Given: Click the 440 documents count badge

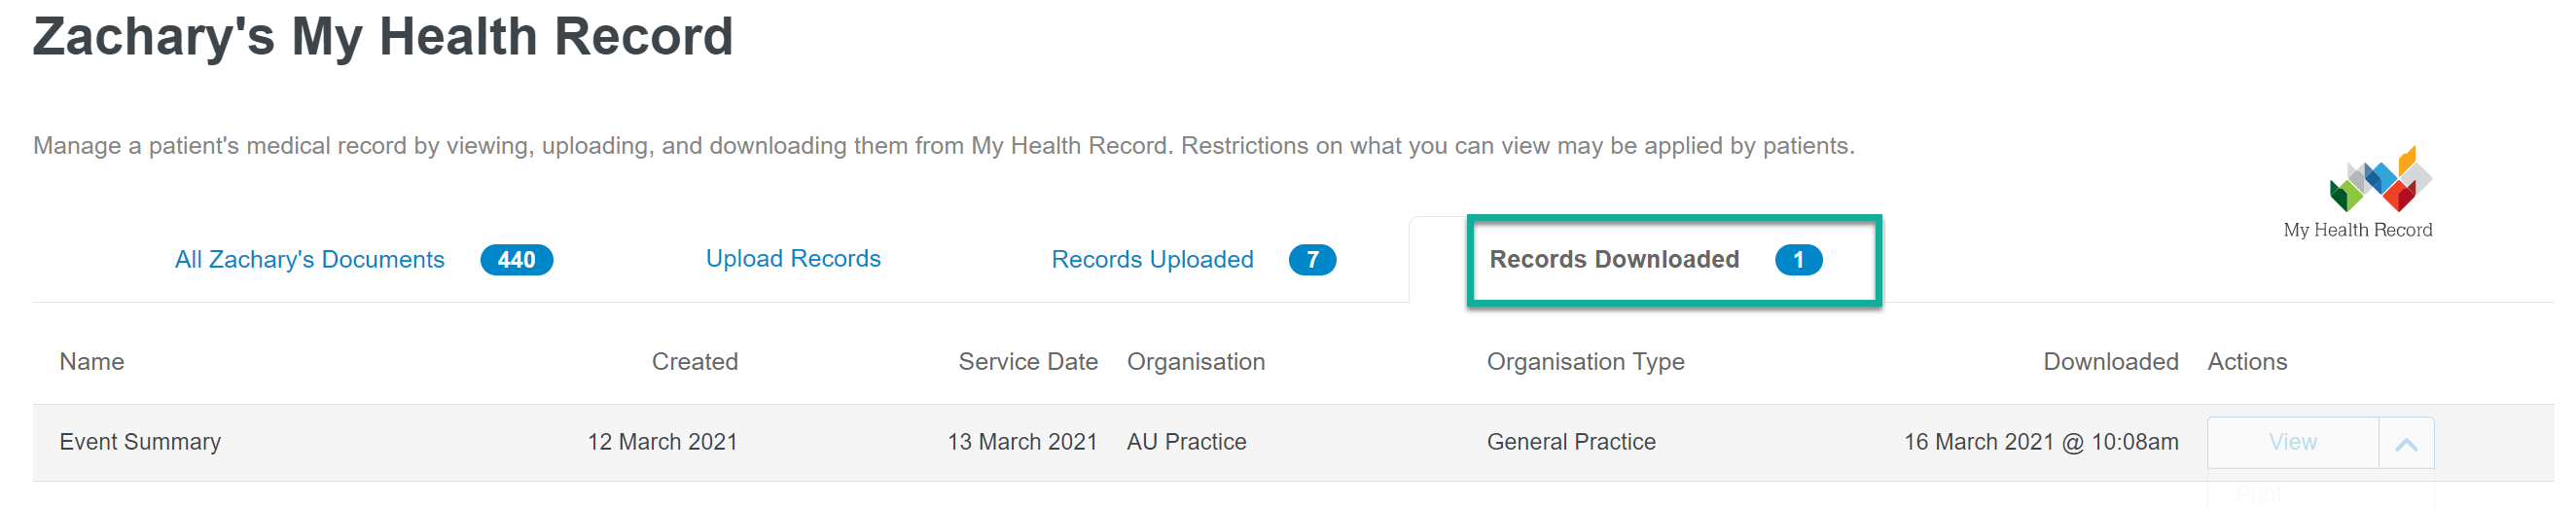Looking at the screenshot, I should click(516, 260).
